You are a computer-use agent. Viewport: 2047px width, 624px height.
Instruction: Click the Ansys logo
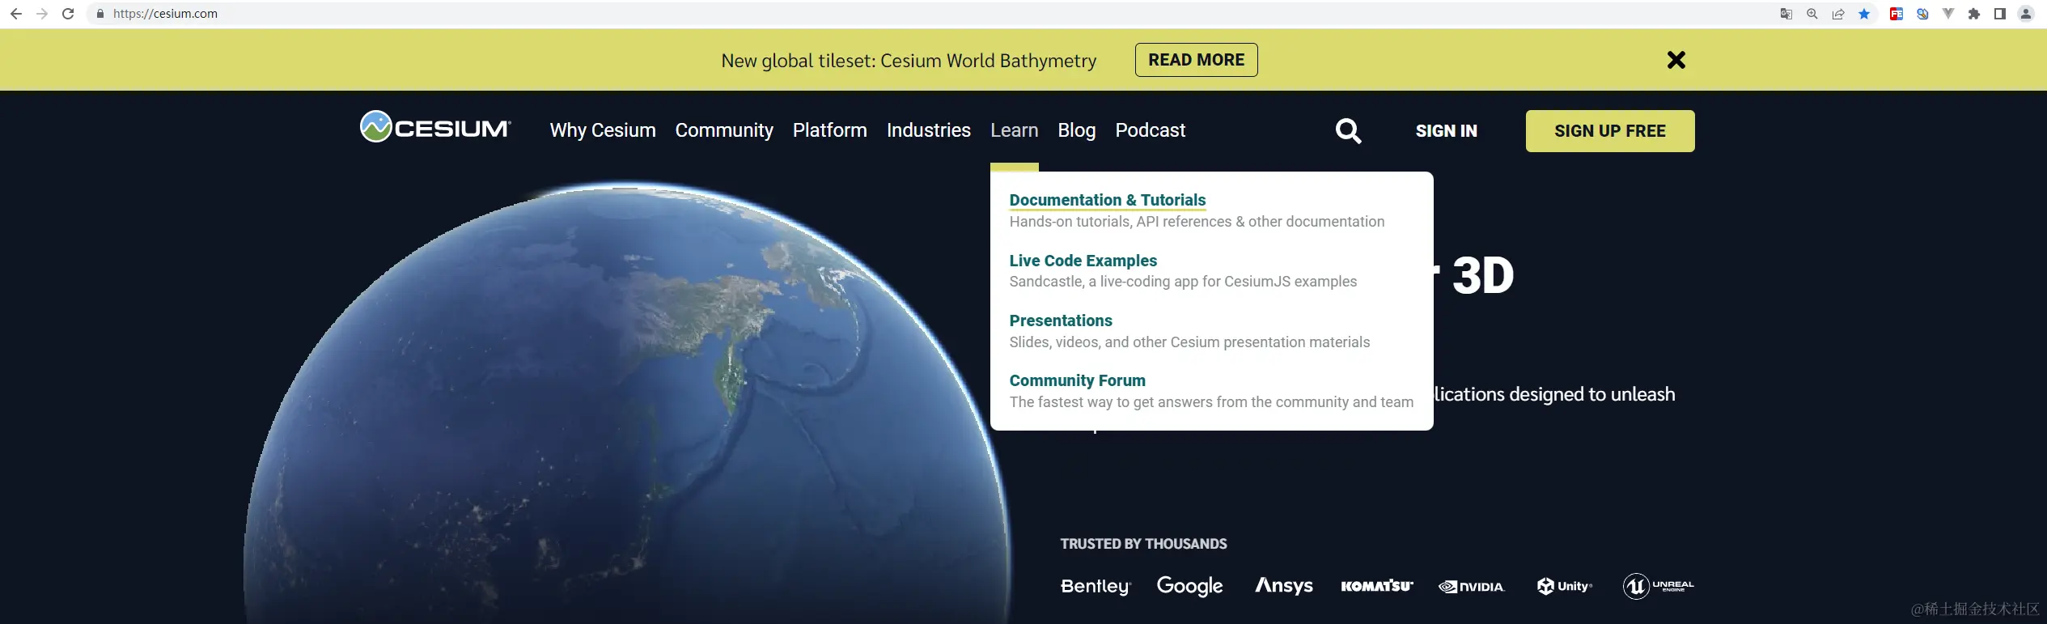tap(1284, 585)
